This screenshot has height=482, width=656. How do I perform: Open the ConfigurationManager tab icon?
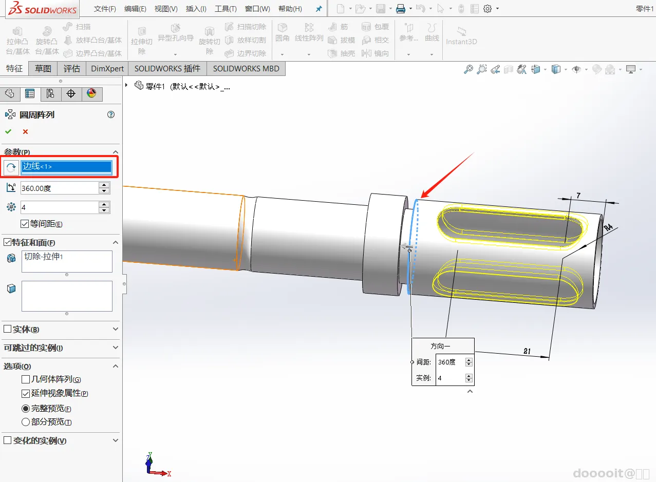50,93
